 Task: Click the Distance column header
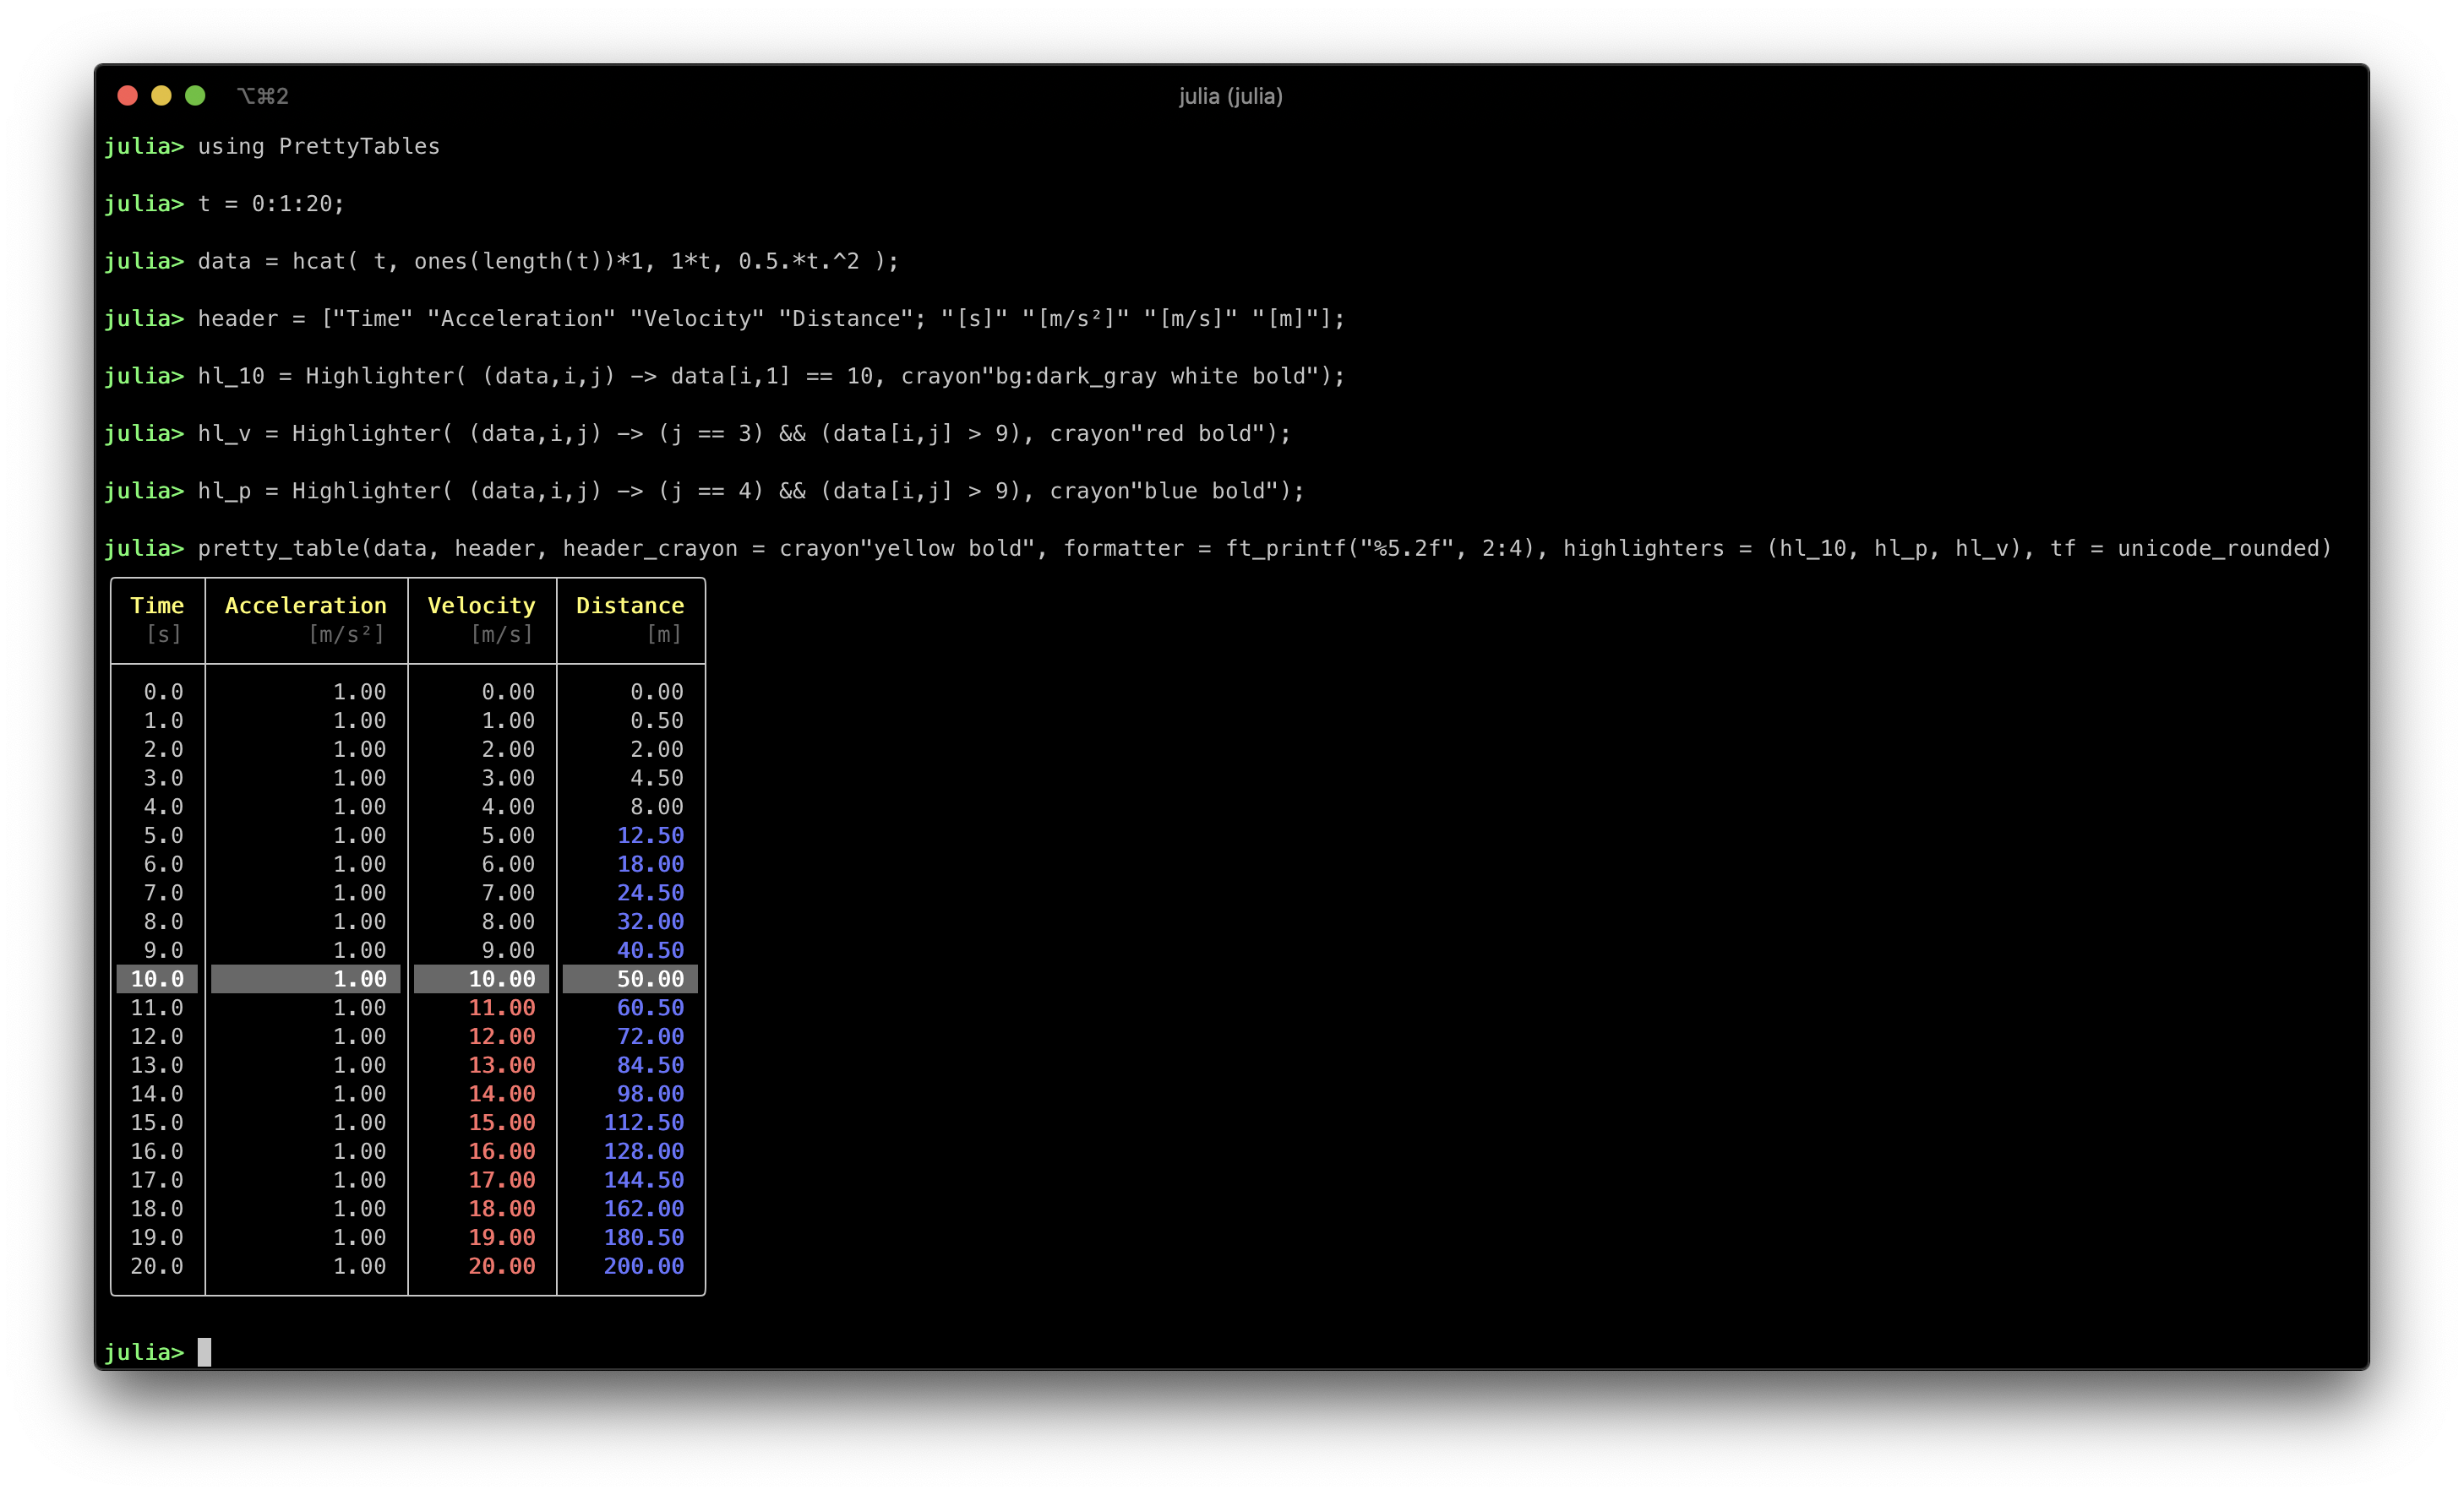[630, 606]
